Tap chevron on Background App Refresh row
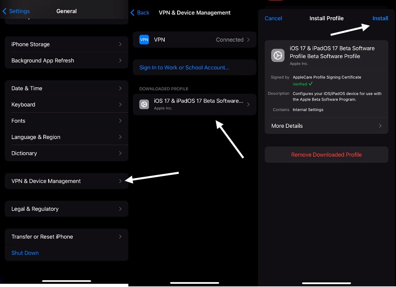Screen dimensions: 396x287 [120, 61]
